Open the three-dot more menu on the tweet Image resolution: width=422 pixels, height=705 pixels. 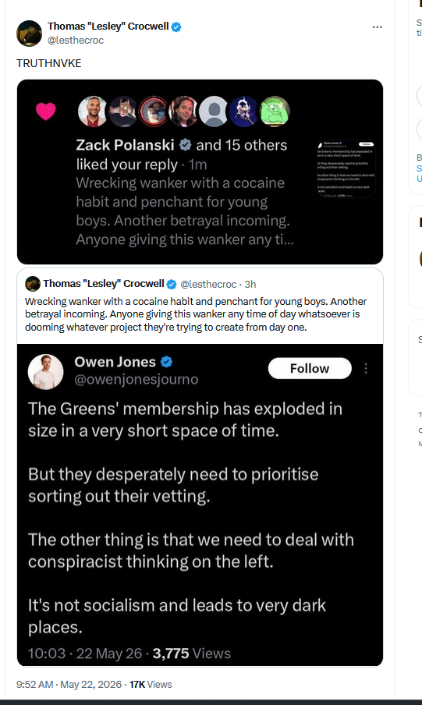click(377, 27)
